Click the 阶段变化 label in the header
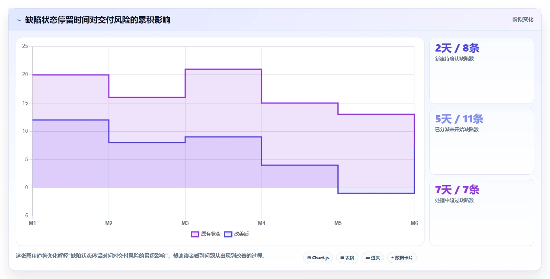 point(523,19)
